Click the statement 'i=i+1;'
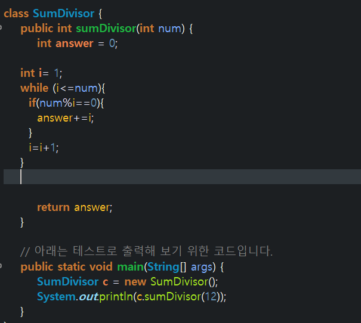 44,148
